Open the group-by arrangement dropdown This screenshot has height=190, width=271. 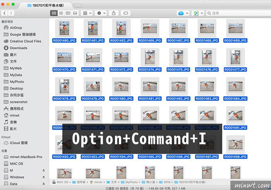click(87, 13)
